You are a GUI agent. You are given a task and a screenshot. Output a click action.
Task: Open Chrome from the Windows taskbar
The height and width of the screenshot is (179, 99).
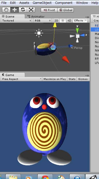click(45, 177)
